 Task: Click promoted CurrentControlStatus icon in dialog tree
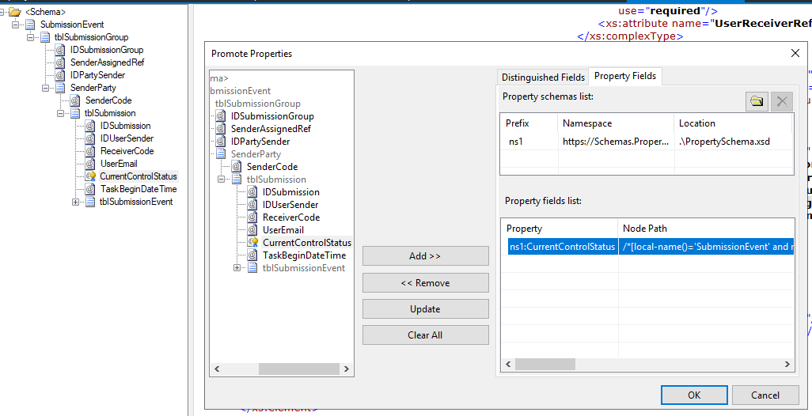pos(252,242)
